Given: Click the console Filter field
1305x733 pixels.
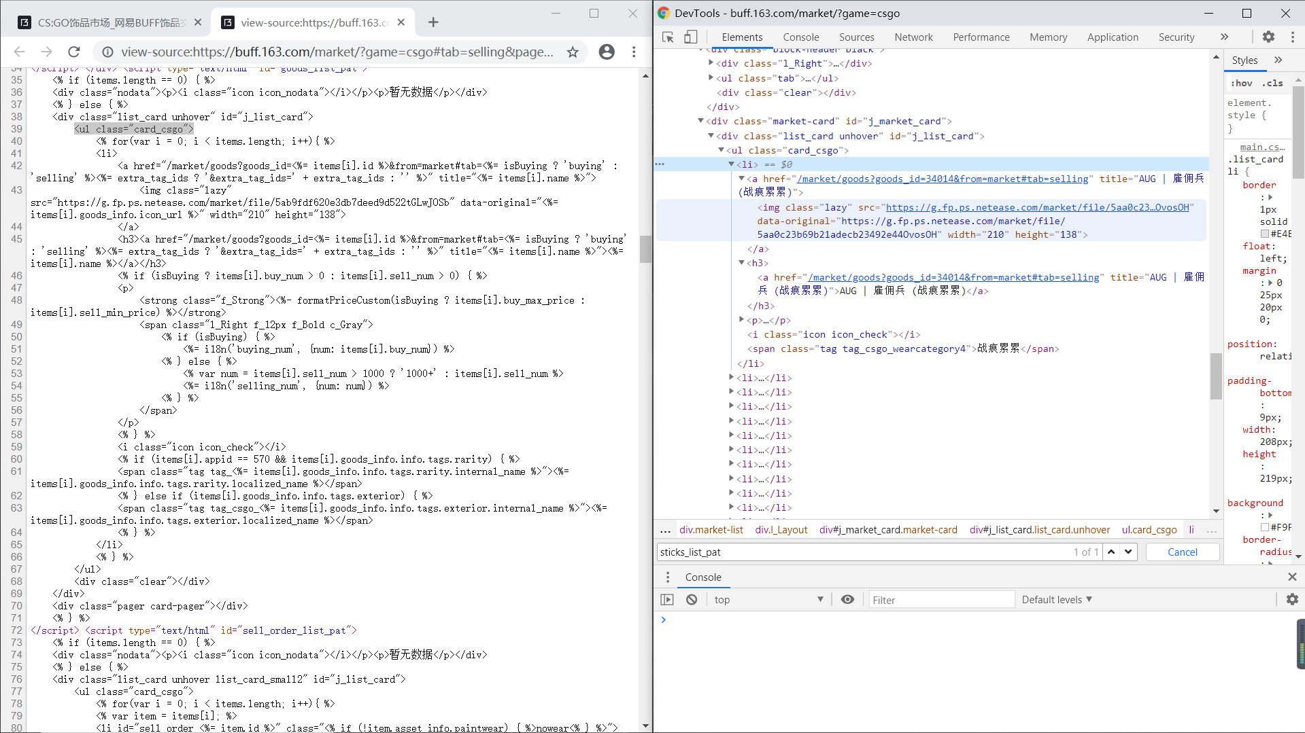Looking at the screenshot, I should pyautogui.click(x=942, y=600).
